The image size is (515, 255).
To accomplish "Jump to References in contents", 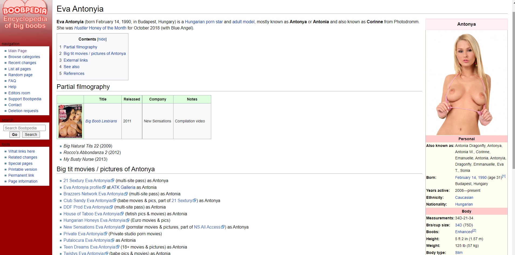I will 74,73.
